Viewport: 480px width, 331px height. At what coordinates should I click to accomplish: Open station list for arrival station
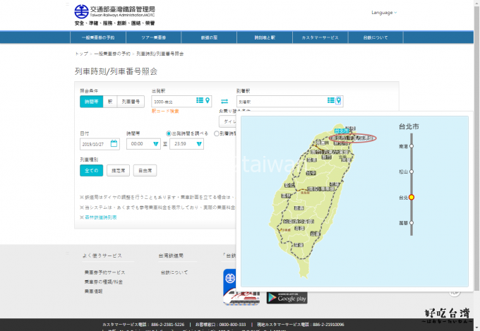pyautogui.click(x=331, y=101)
